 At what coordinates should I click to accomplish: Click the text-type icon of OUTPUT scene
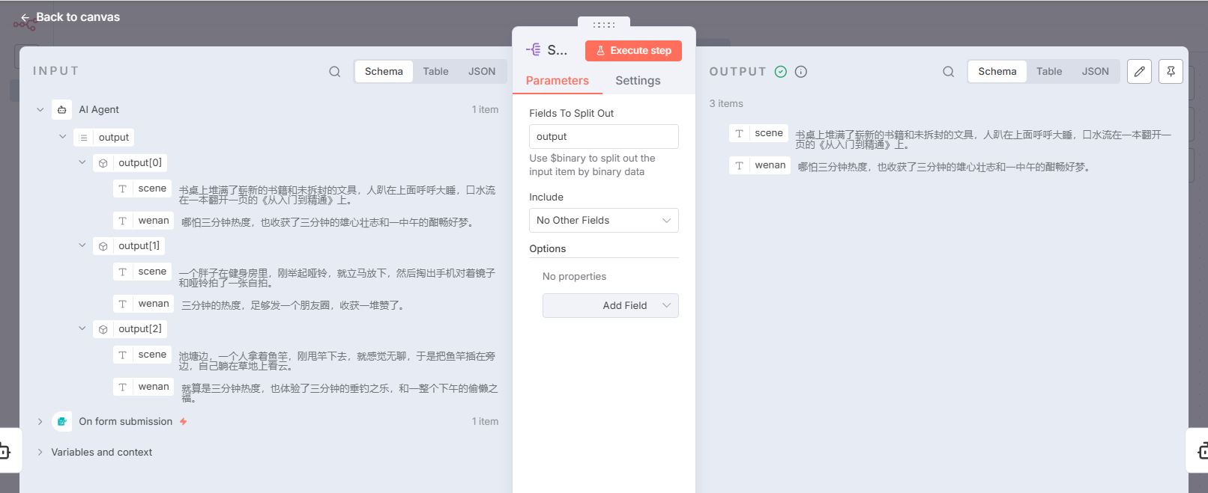pyautogui.click(x=740, y=133)
